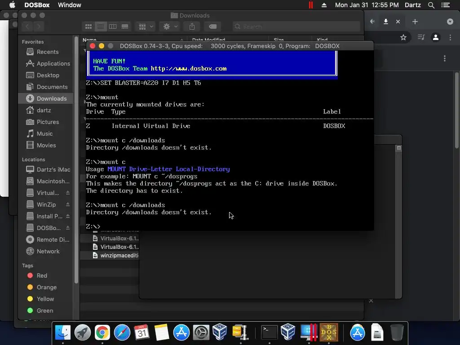
Task: Close the current browser tab
Action: click(x=398, y=22)
